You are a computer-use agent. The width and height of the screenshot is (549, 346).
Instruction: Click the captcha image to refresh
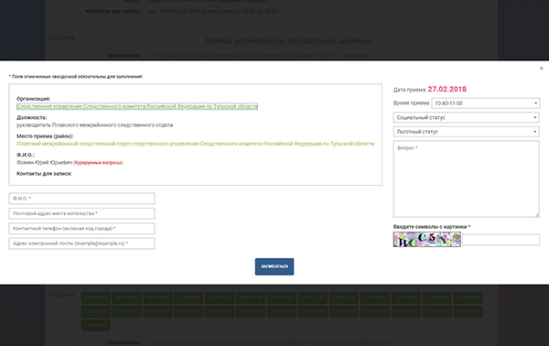coord(427,240)
